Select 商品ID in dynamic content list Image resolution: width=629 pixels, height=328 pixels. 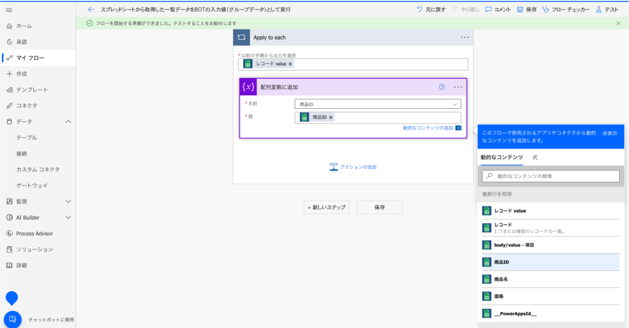(551, 262)
